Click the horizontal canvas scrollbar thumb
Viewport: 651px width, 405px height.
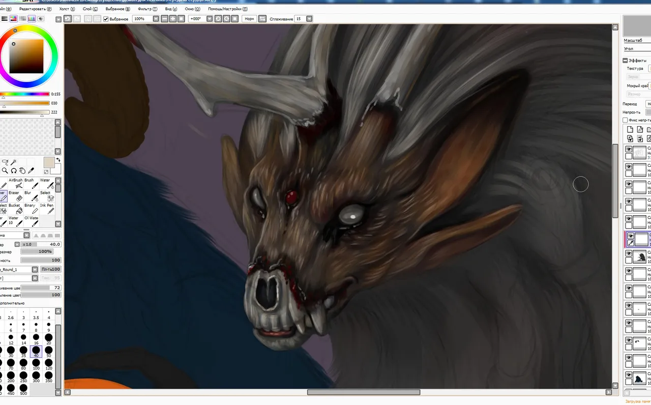[364, 392]
